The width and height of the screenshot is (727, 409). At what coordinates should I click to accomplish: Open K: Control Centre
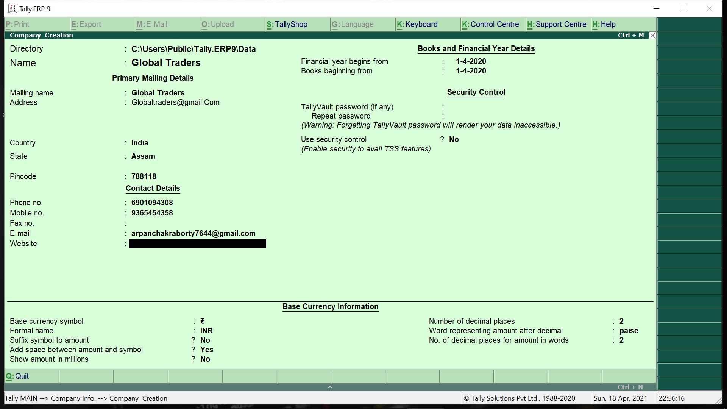pyautogui.click(x=493, y=24)
